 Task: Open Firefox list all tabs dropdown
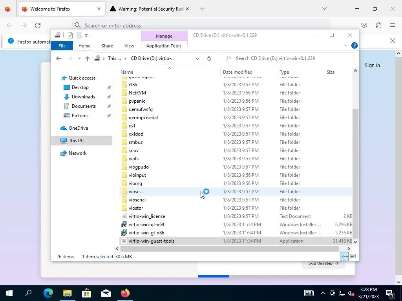[324, 9]
